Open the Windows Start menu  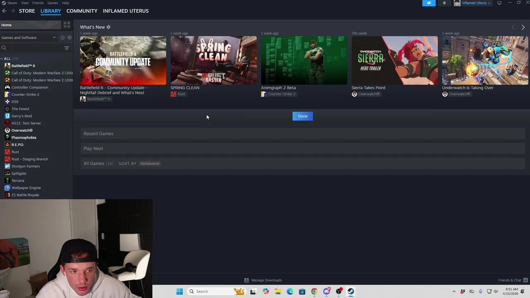pyautogui.click(x=179, y=291)
